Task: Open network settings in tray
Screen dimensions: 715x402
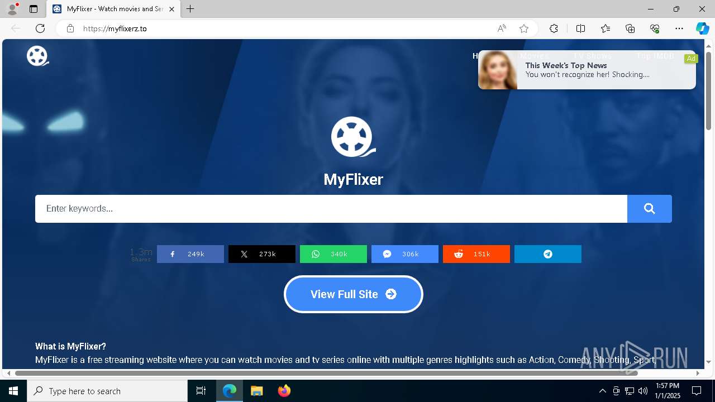Action: coord(630,391)
